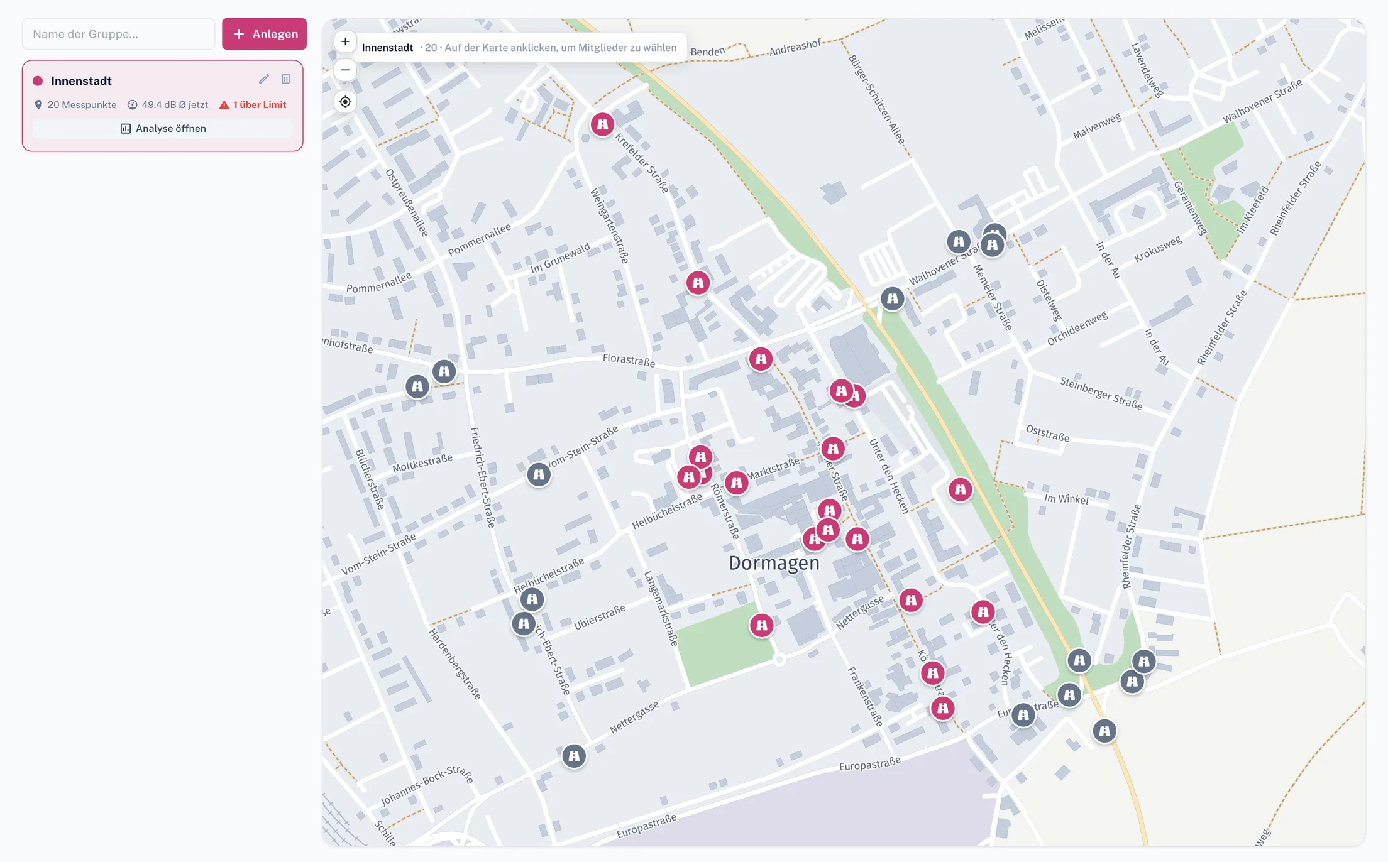Select the pink marker east of Unter den Hecken

coord(960,489)
